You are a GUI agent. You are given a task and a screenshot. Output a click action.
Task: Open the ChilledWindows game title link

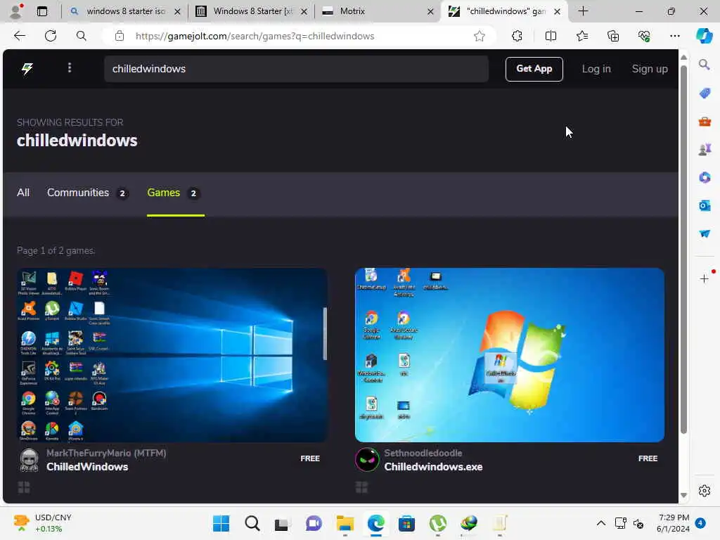pos(87,467)
